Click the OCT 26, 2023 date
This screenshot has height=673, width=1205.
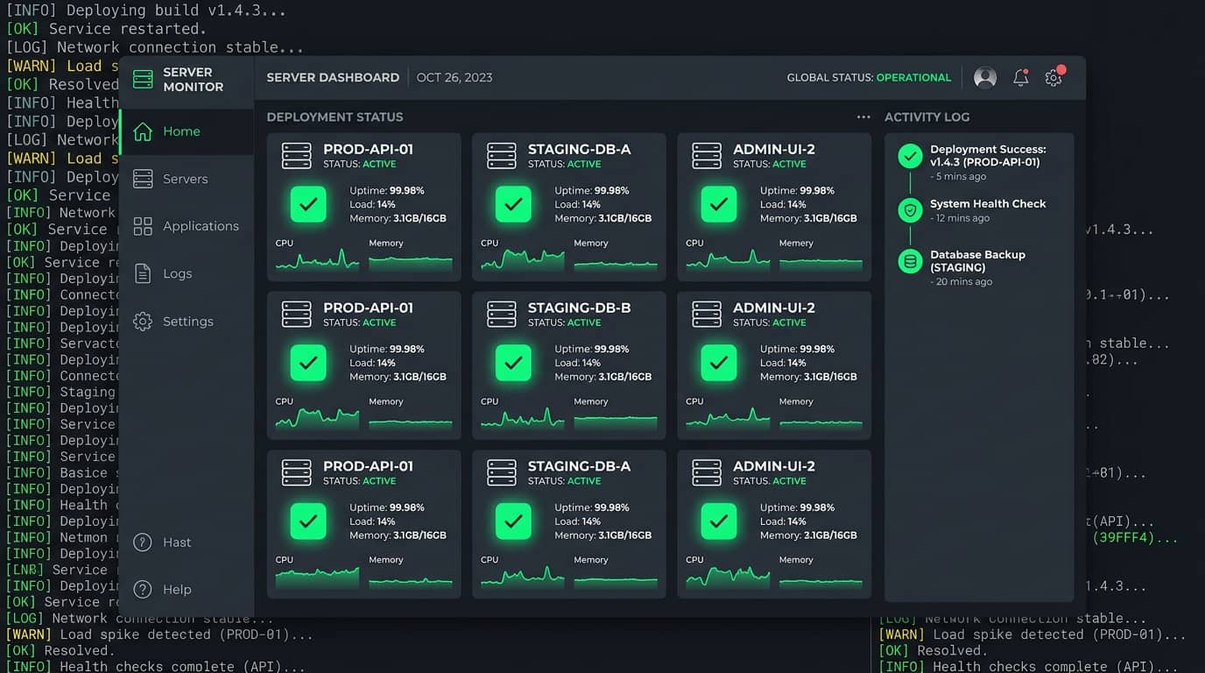point(455,77)
